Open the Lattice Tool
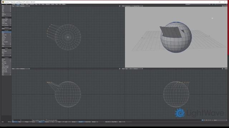 pyautogui.click(x=6, y=70)
